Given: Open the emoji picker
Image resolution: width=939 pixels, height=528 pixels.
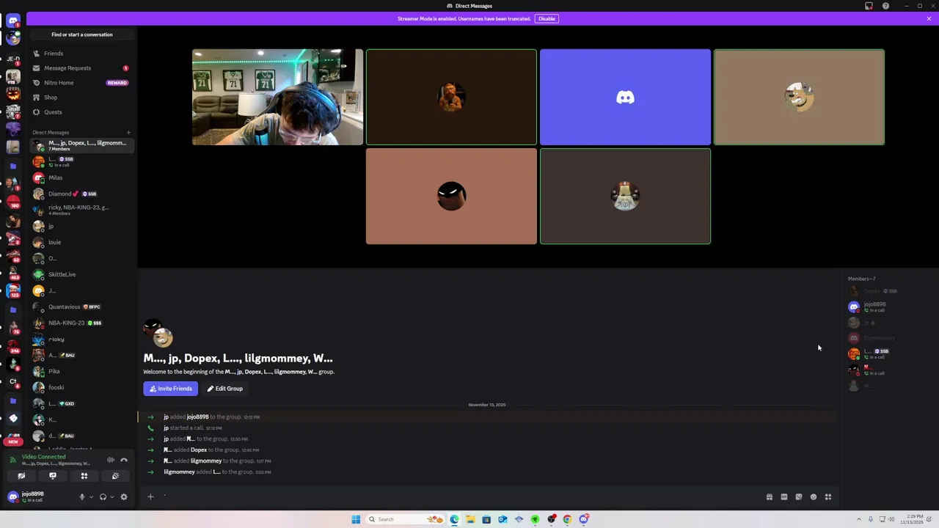Looking at the screenshot, I should [x=814, y=496].
